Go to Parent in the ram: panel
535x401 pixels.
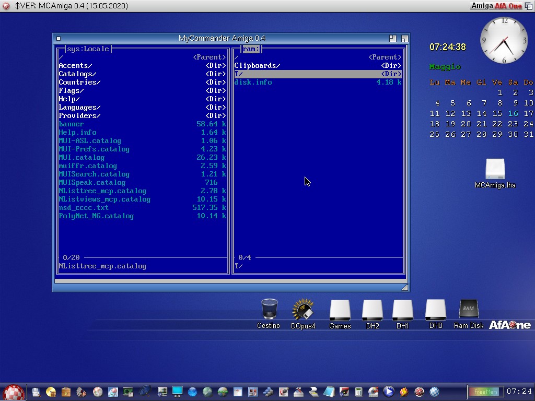tap(385, 57)
